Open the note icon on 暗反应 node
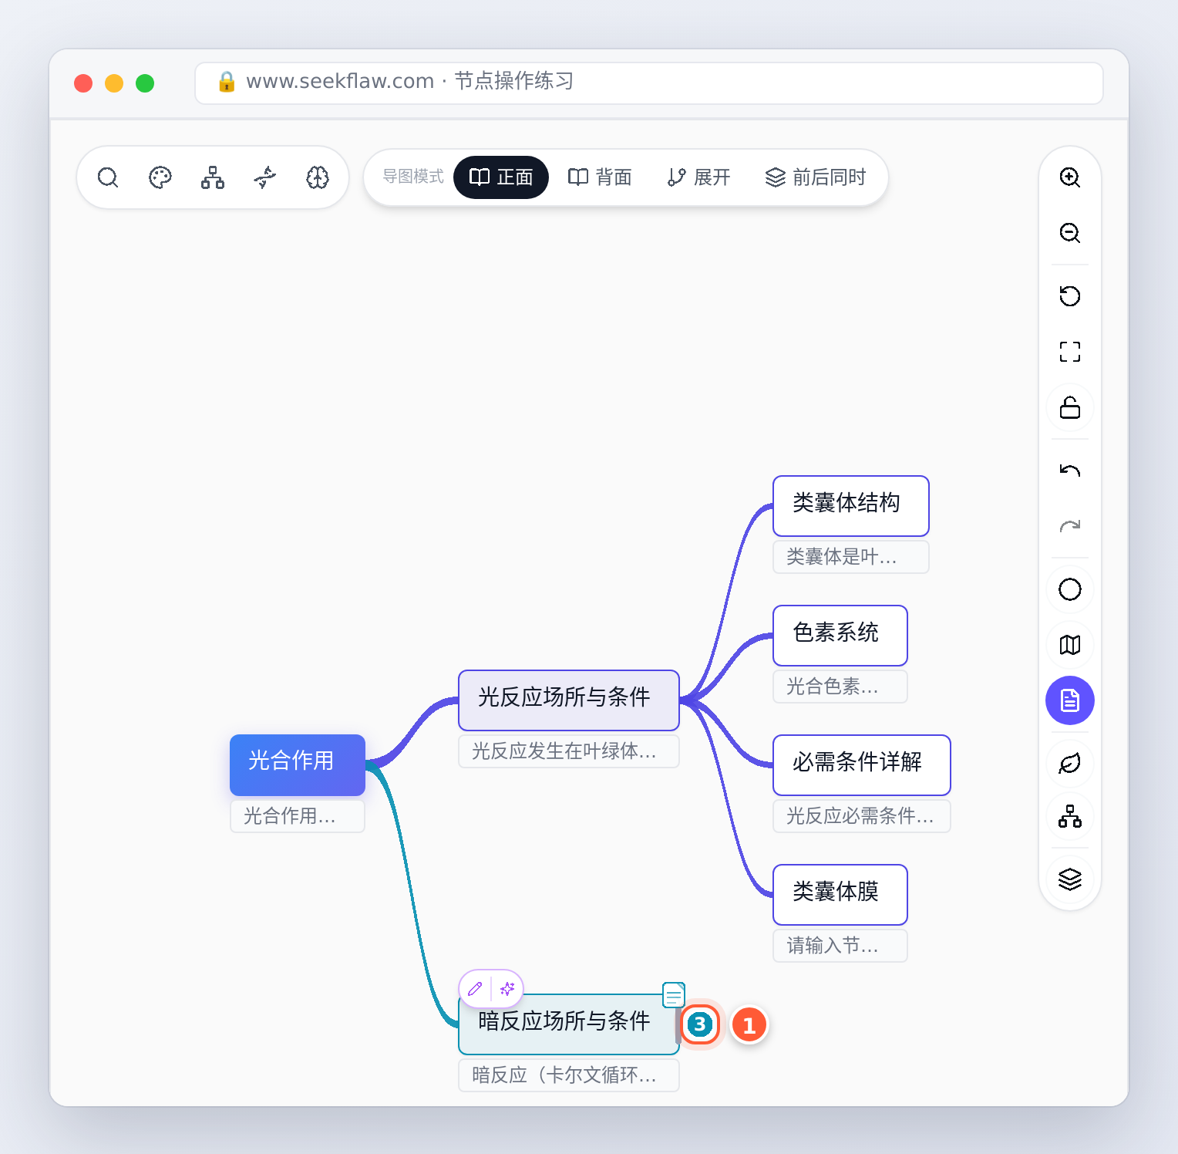The width and height of the screenshot is (1178, 1154). [x=674, y=995]
